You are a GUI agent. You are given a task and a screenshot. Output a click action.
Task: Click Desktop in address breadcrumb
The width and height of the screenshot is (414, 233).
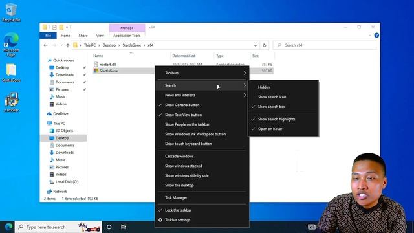109,45
